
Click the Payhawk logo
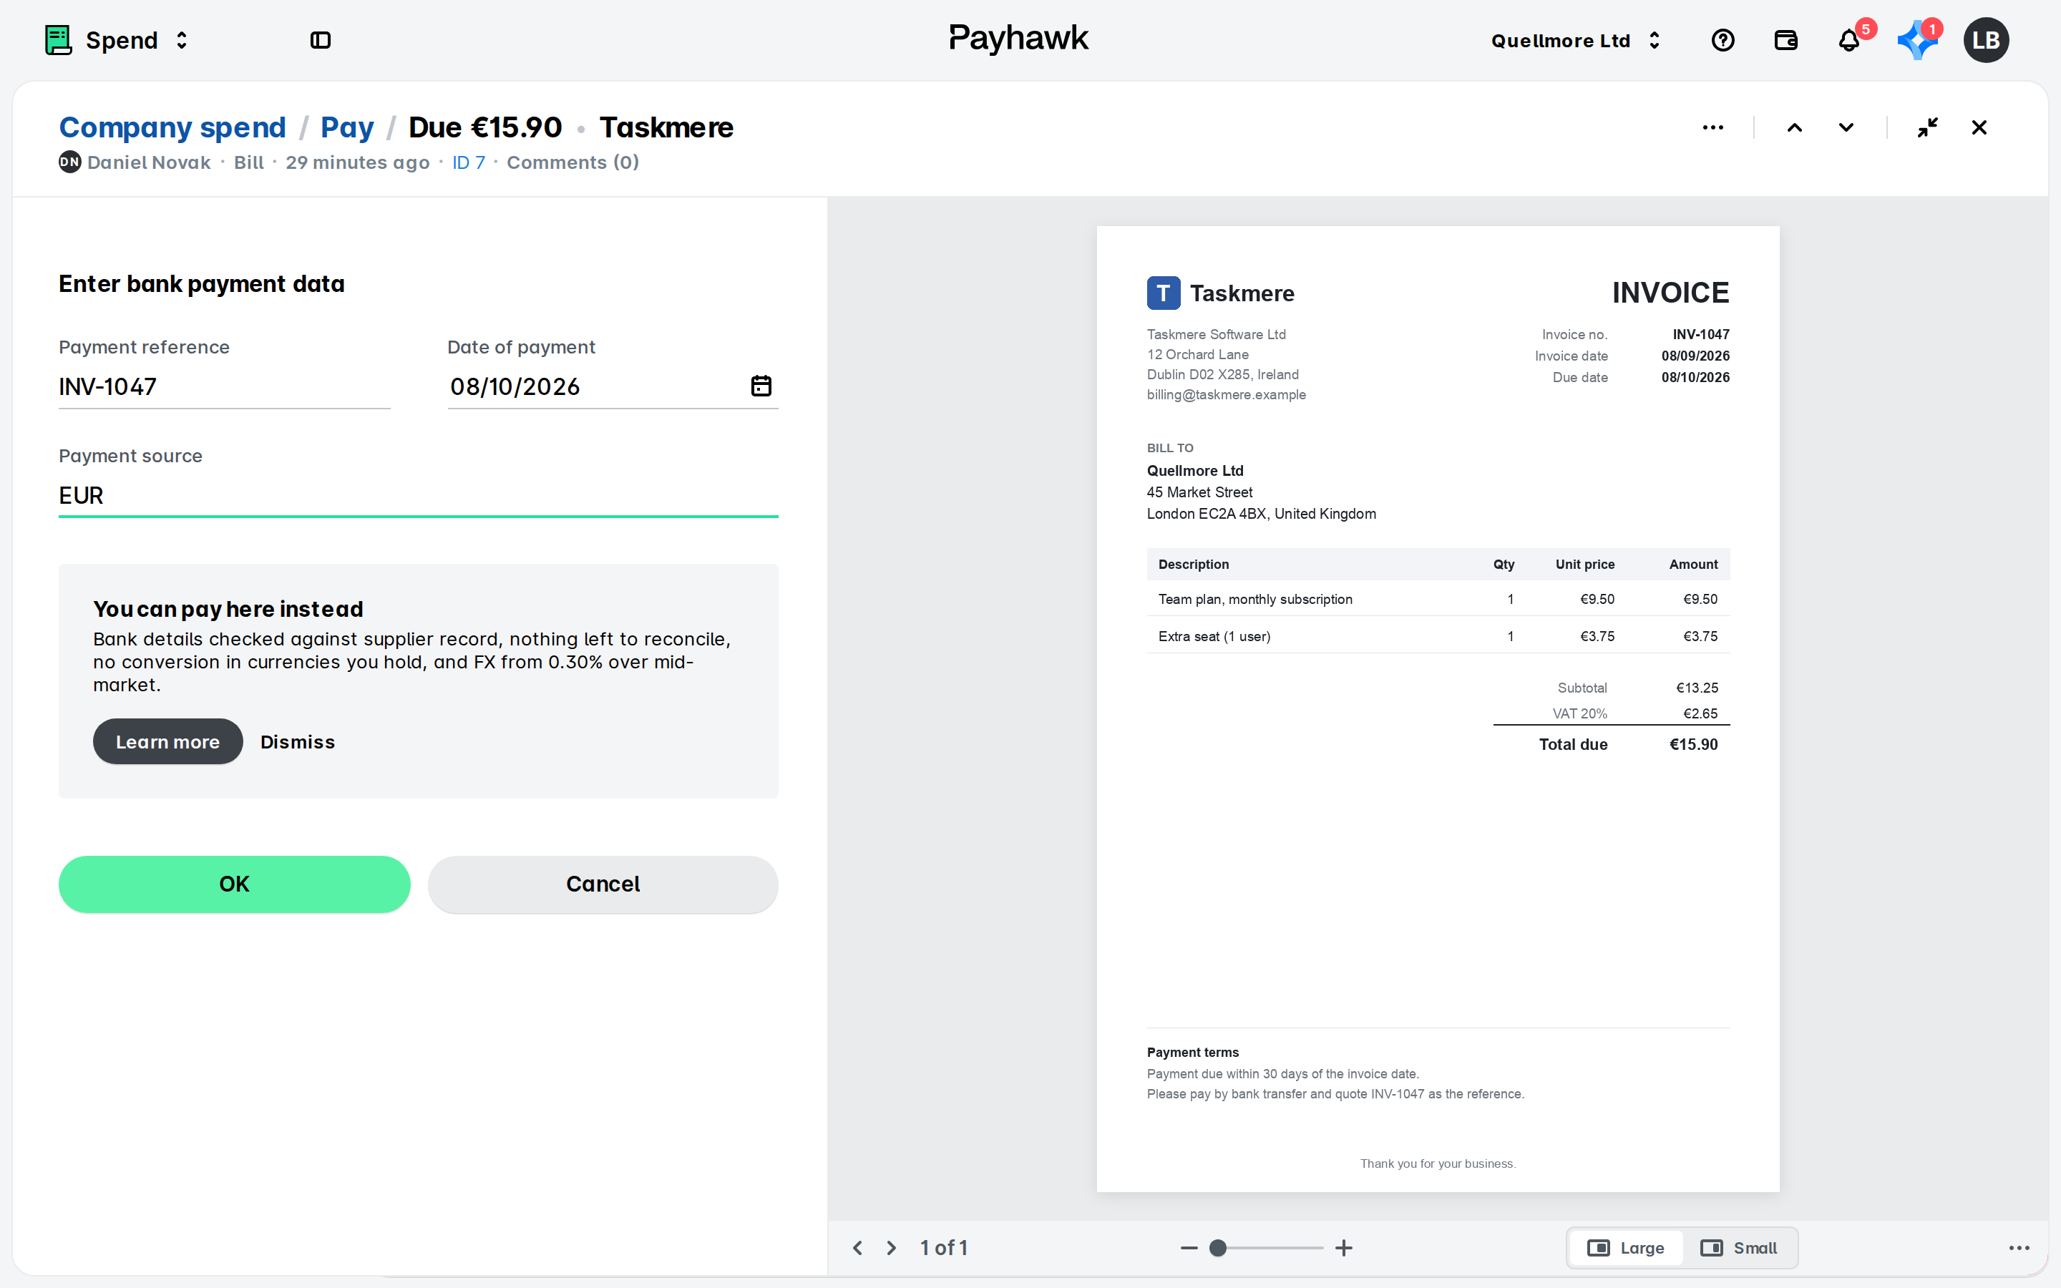[x=1018, y=39]
